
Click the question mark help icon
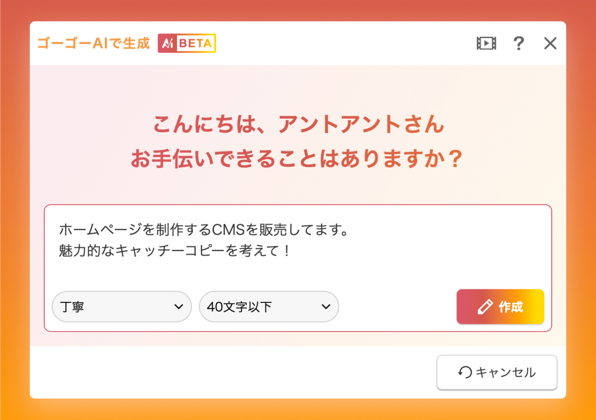(519, 43)
